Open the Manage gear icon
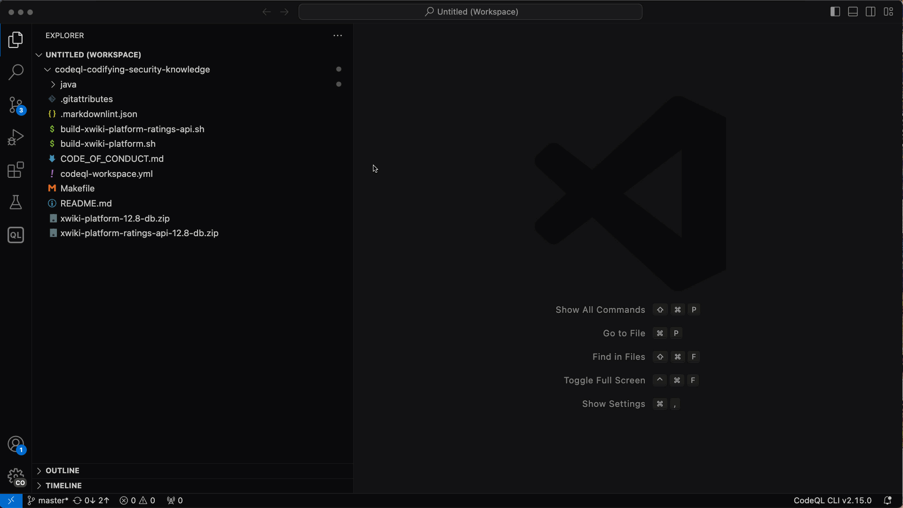The width and height of the screenshot is (903, 508). pos(16,476)
